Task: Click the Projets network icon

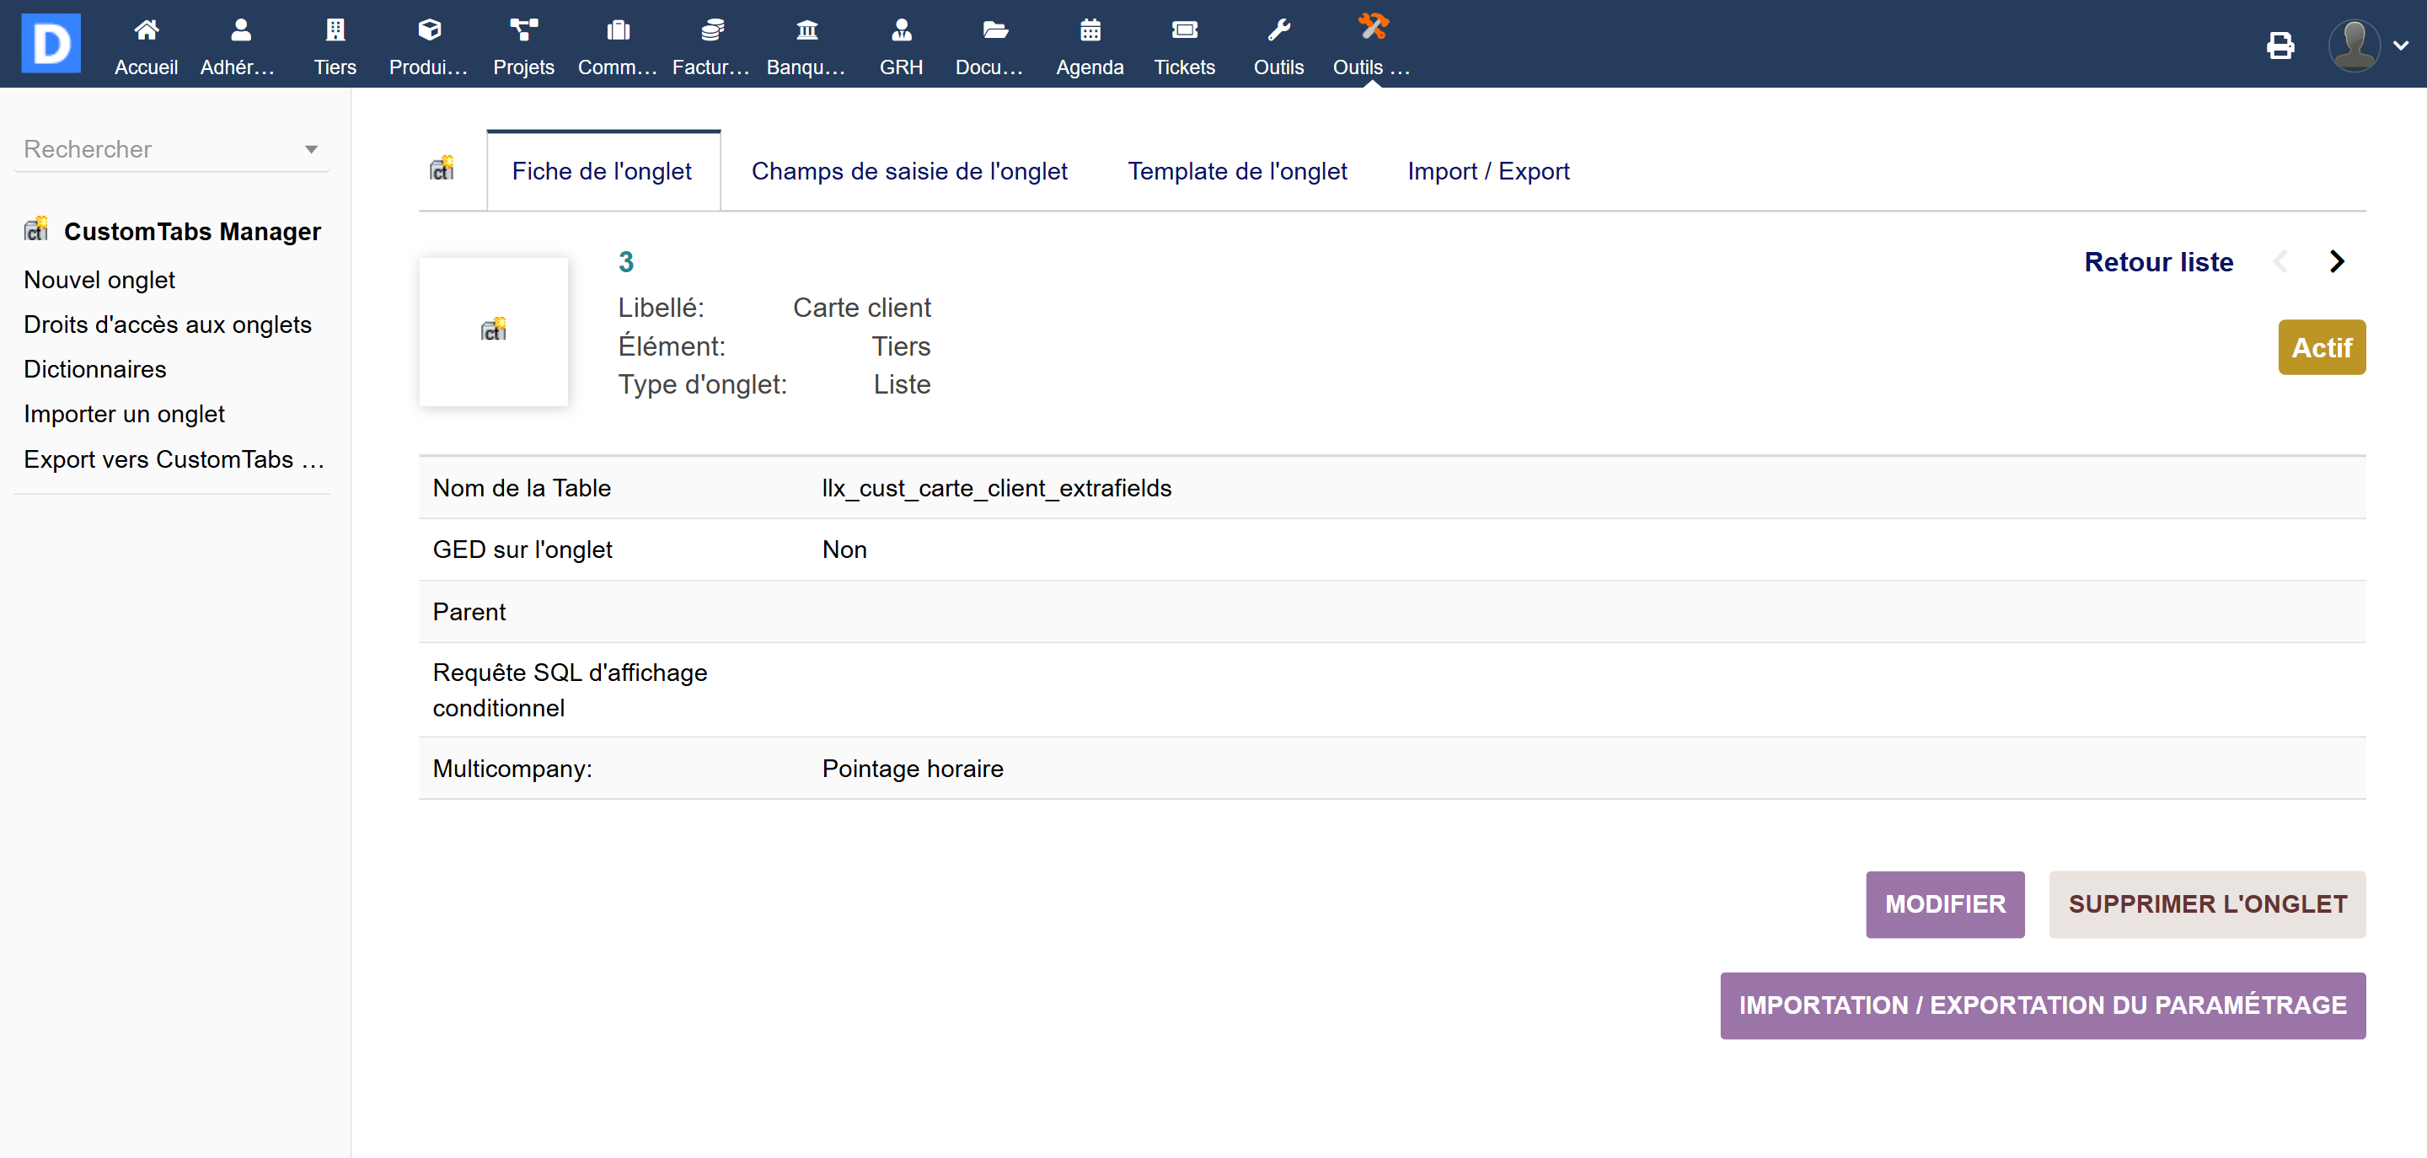Action: [522, 31]
